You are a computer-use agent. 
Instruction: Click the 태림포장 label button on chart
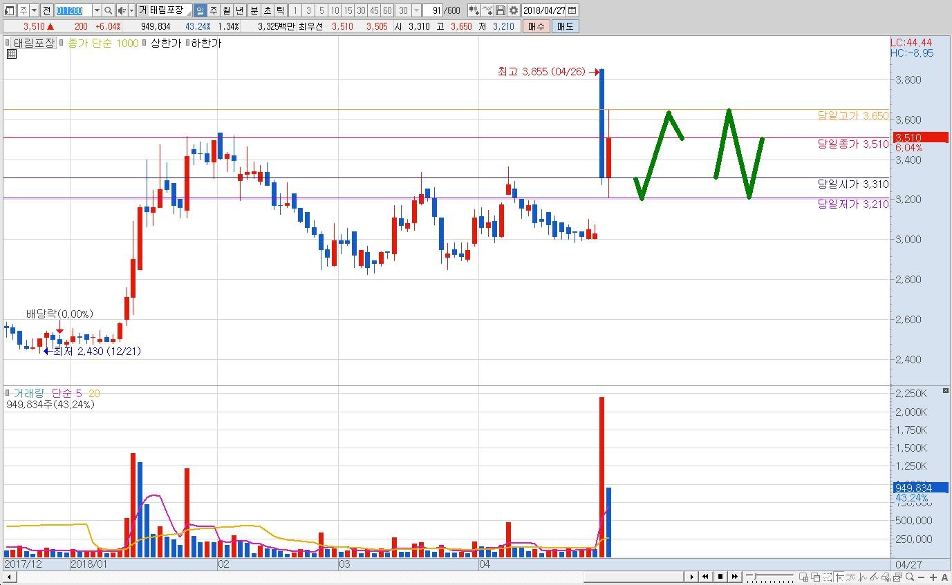click(x=35, y=43)
